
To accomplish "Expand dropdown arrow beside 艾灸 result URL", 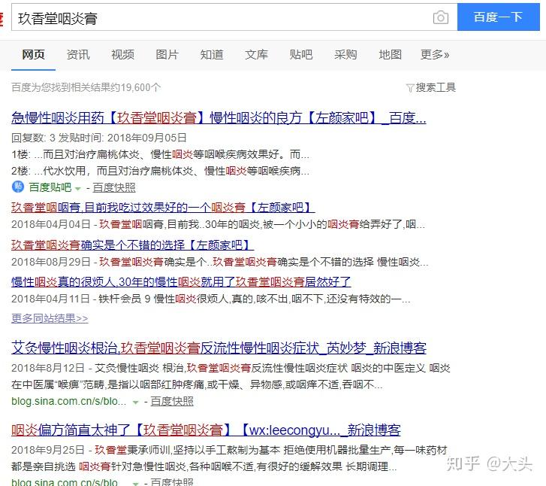I will click(x=136, y=402).
